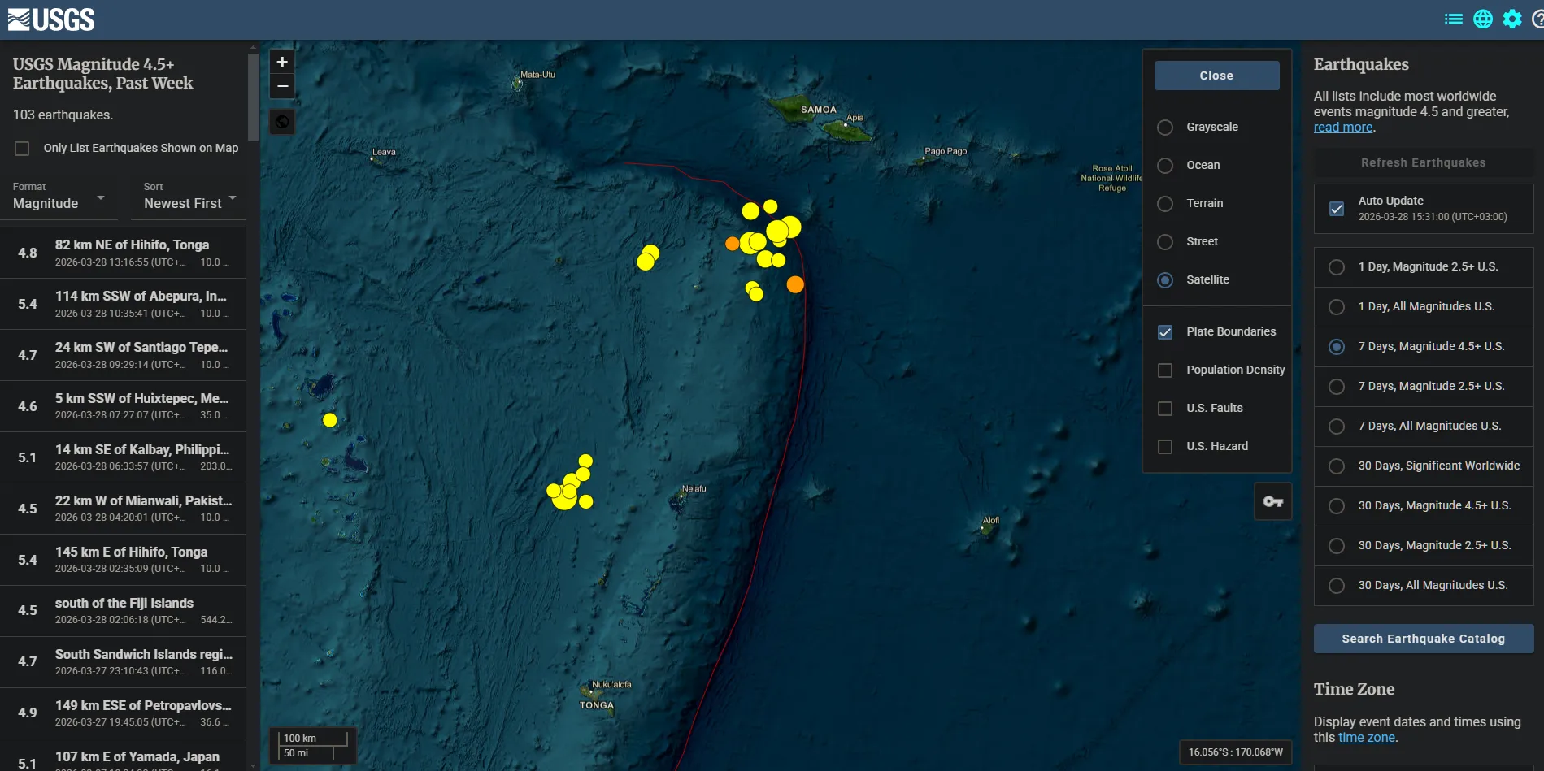
Task: Click the earthquake list scrollbar
Action: pos(253,97)
